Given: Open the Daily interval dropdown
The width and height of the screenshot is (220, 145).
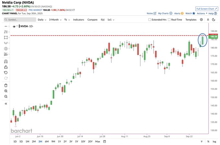Looking at the screenshot, I should 42,20.
